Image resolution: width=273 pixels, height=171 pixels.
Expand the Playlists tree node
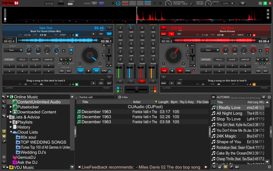pyautogui.click(x=11, y=122)
